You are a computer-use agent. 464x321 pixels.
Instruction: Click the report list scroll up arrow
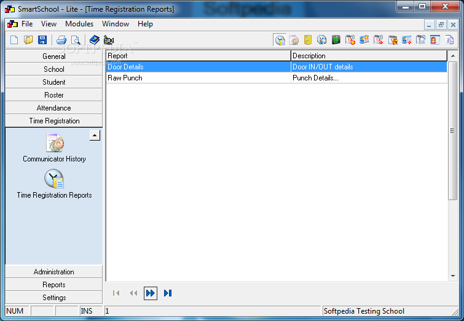453,56
